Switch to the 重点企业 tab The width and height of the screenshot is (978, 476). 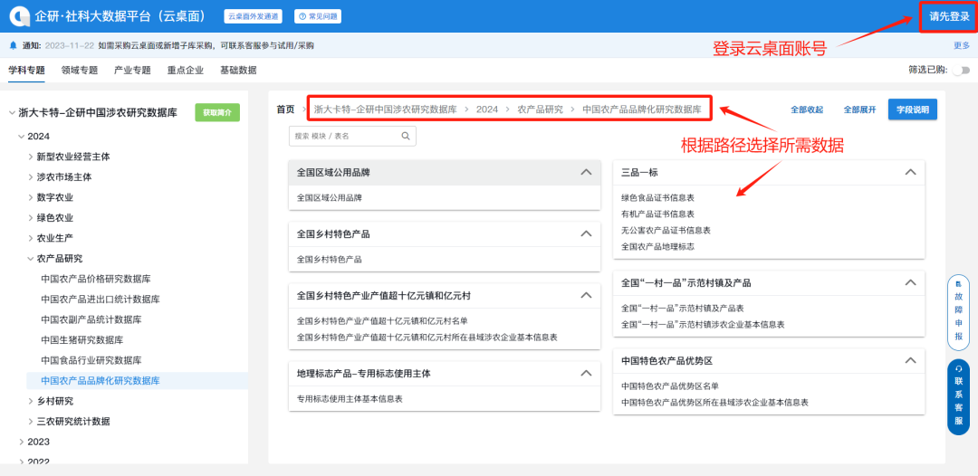tap(186, 71)
